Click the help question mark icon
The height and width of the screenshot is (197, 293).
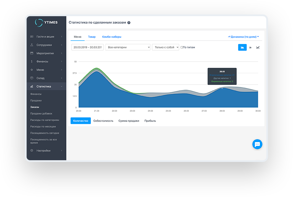coord(129,23)
